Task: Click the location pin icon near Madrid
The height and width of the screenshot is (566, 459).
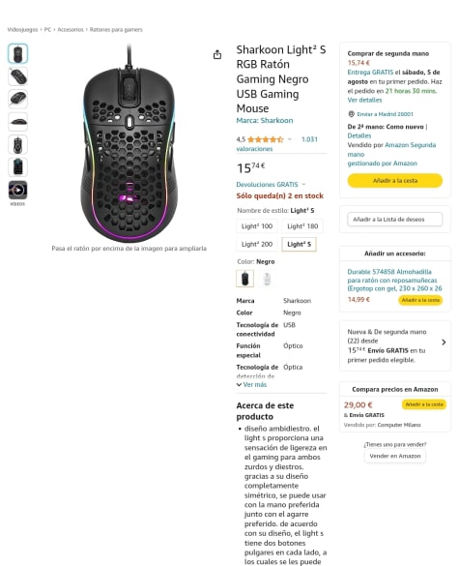Action: point(351,114)
